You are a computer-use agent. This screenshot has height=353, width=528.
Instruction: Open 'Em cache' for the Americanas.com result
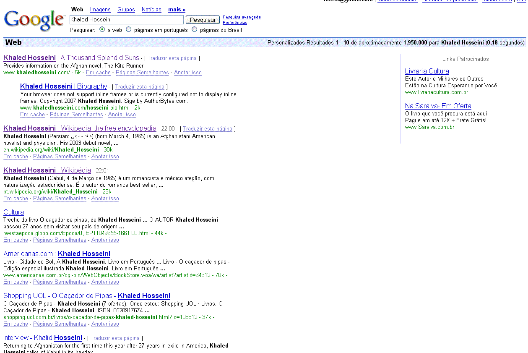point(16,282)
